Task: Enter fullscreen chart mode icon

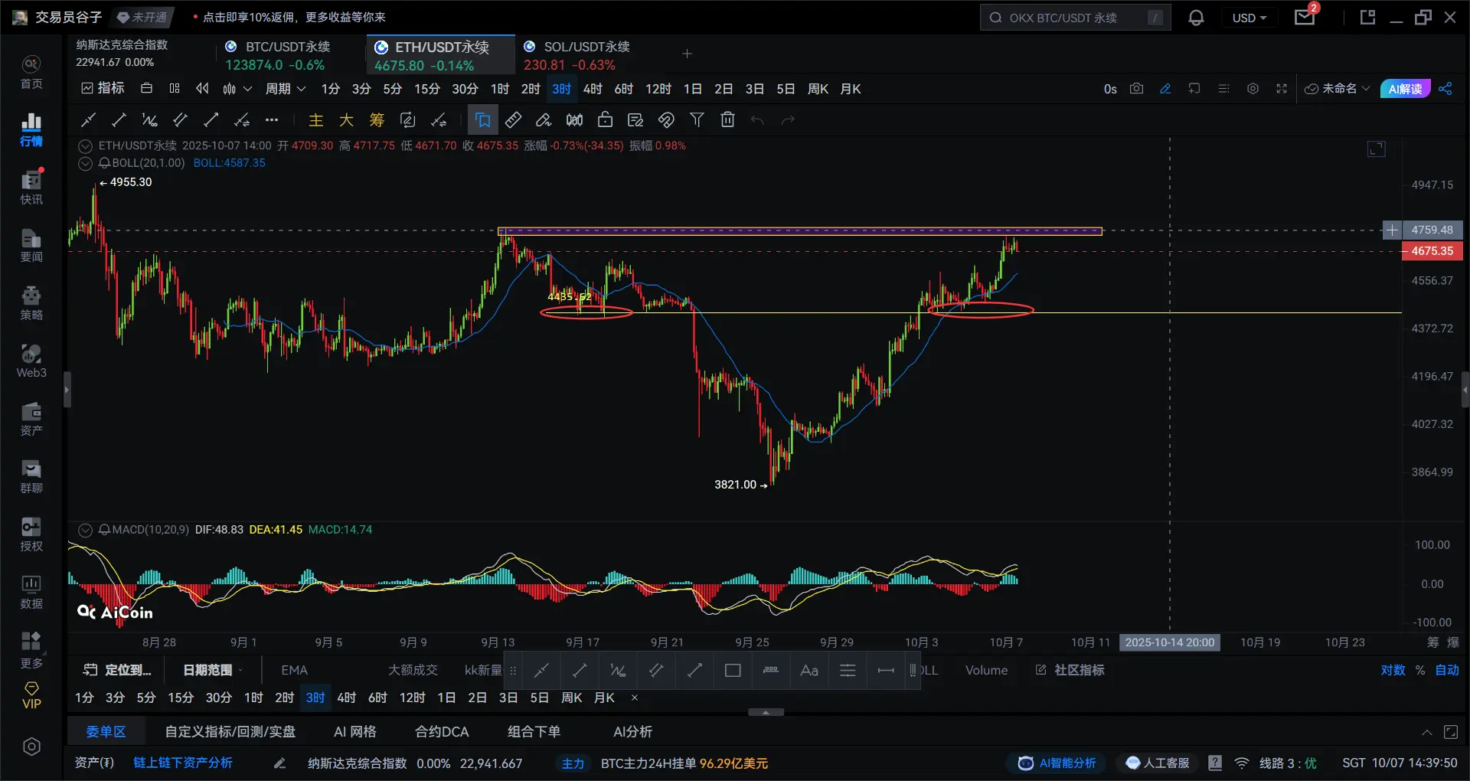Action: coord(1282,89)
